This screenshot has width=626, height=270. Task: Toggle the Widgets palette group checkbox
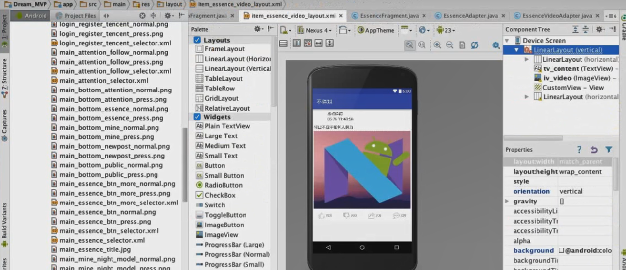(x=197, y=117)
